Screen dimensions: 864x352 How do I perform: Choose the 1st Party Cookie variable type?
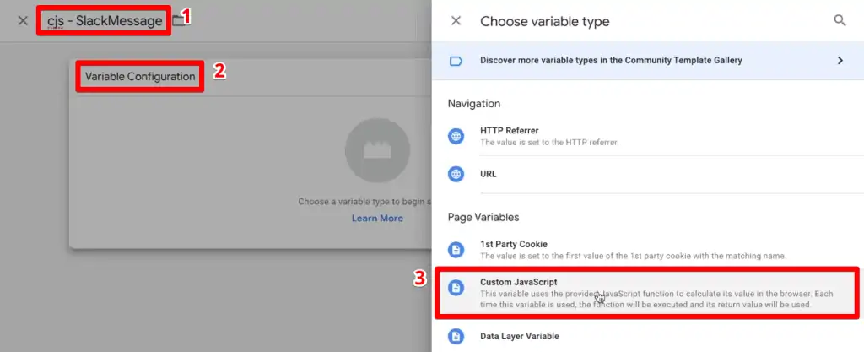(648, 250)
